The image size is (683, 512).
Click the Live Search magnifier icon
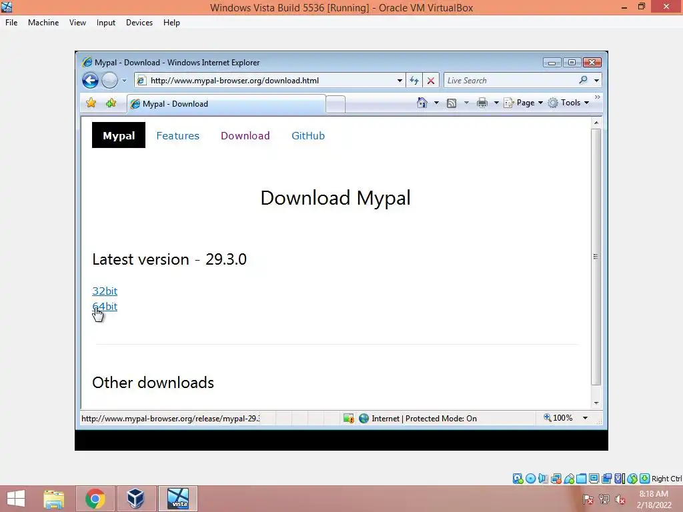click(x=583, y=80)
